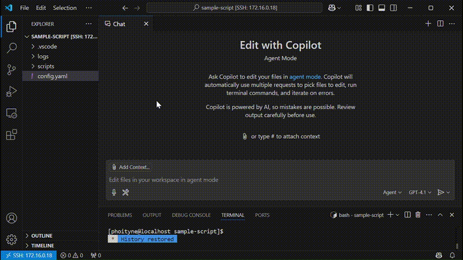Create new terminal with plus icon
Viewport: 463px width, 260px height.
click(390, 215)
